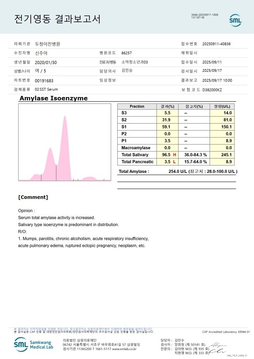Click the 결과(%) column header

click(168, 106)
